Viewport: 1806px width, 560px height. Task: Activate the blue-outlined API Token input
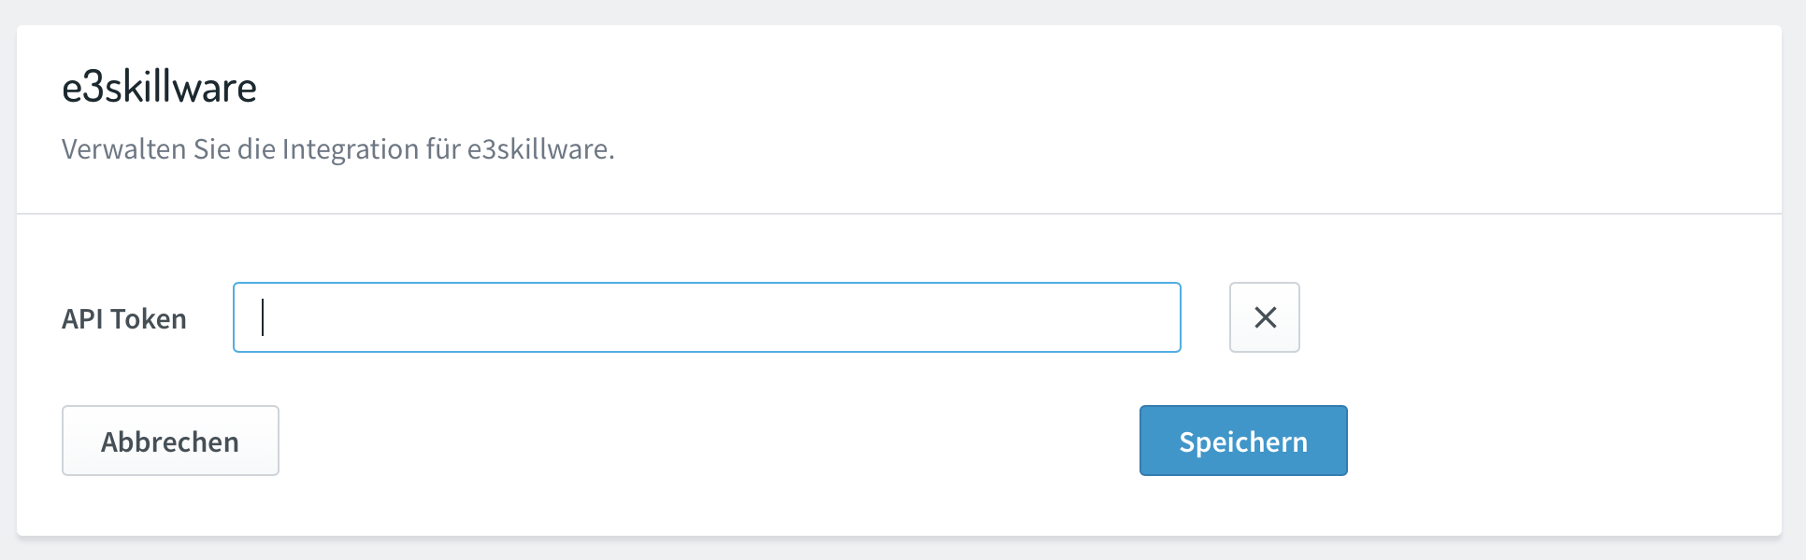(x=707, y=317)
